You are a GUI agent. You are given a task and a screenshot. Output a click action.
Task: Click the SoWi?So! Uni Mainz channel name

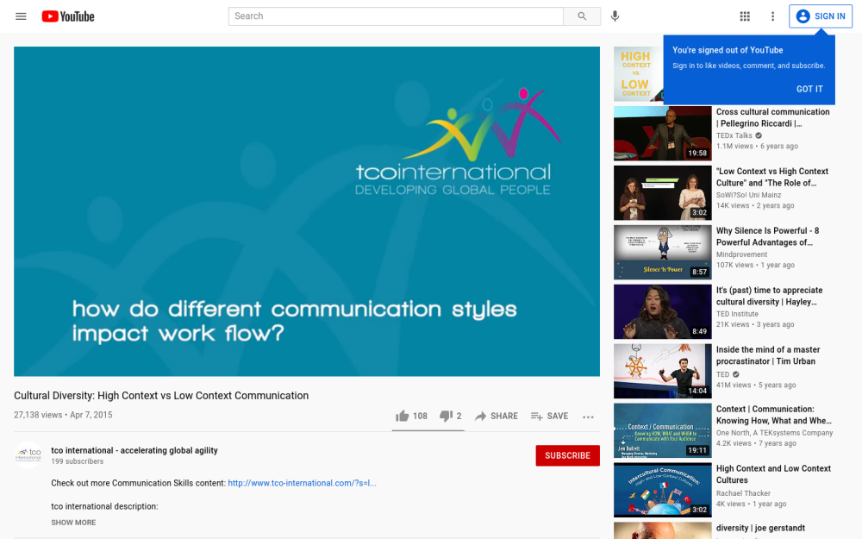[748, 195]
